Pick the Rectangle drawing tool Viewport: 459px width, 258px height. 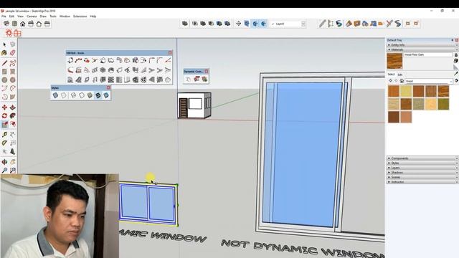[4, 72]
